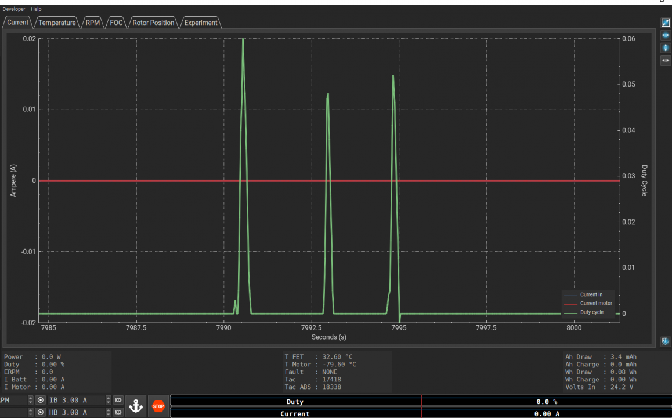Click the HB 3.00 A spinbox arrows
This screenshot has height=418, width=672.
[109, 412]
